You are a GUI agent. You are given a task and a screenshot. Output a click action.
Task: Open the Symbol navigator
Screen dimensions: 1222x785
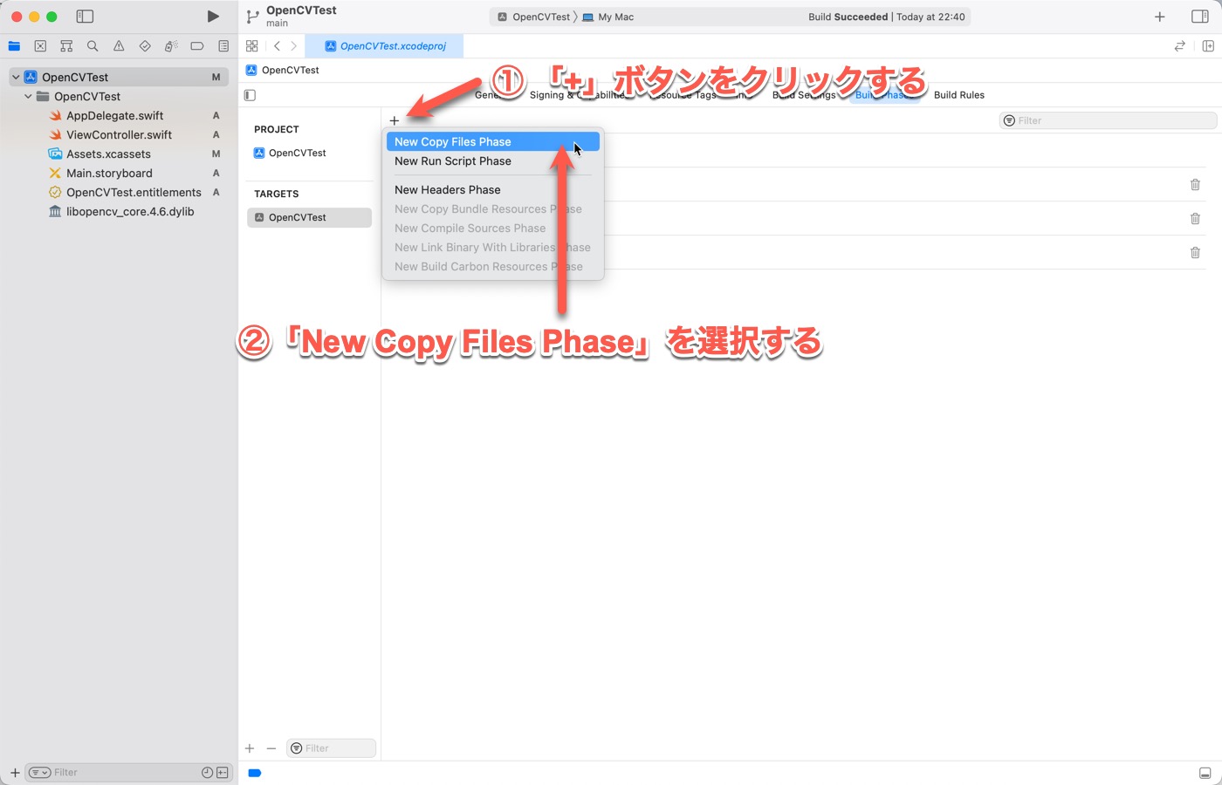[66, 46]
